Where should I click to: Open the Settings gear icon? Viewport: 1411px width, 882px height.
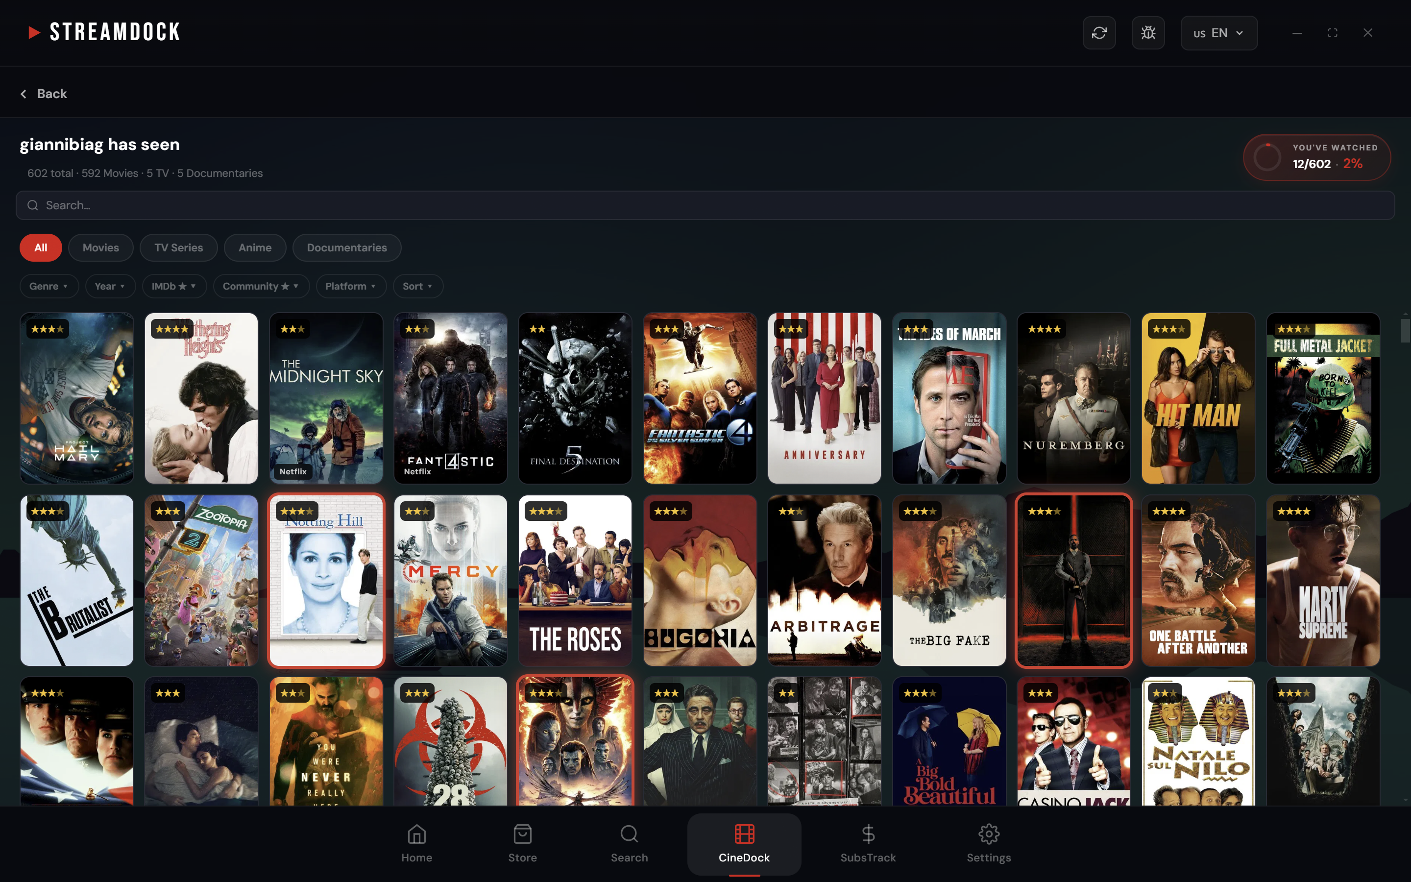[989, 834]
